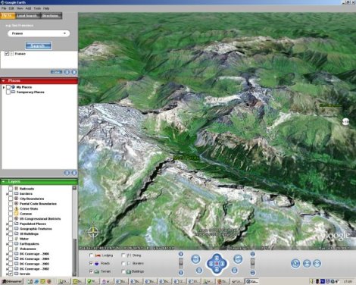Expand the Borders layer node
The height and width of the screenshot is (285, 356).
point(7,194)
